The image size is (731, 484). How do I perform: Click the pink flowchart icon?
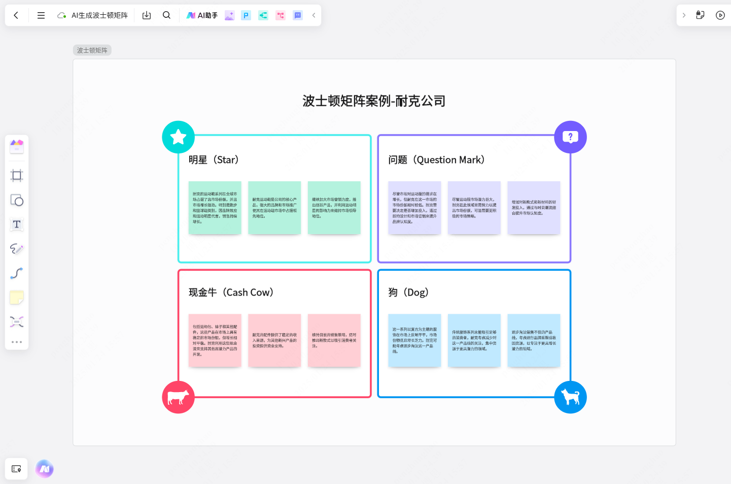(281, 15)
